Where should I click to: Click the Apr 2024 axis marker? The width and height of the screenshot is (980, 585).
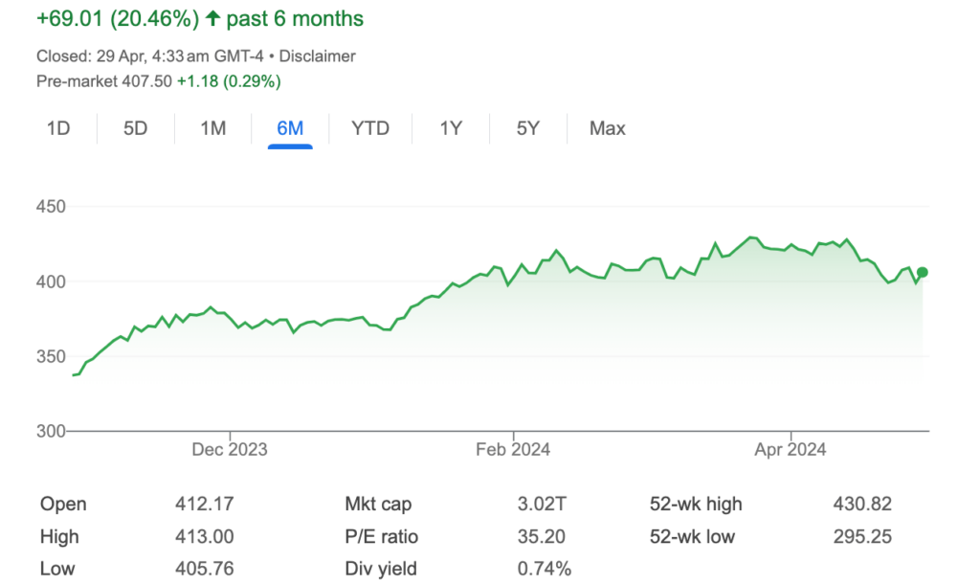tap(790, 449)
